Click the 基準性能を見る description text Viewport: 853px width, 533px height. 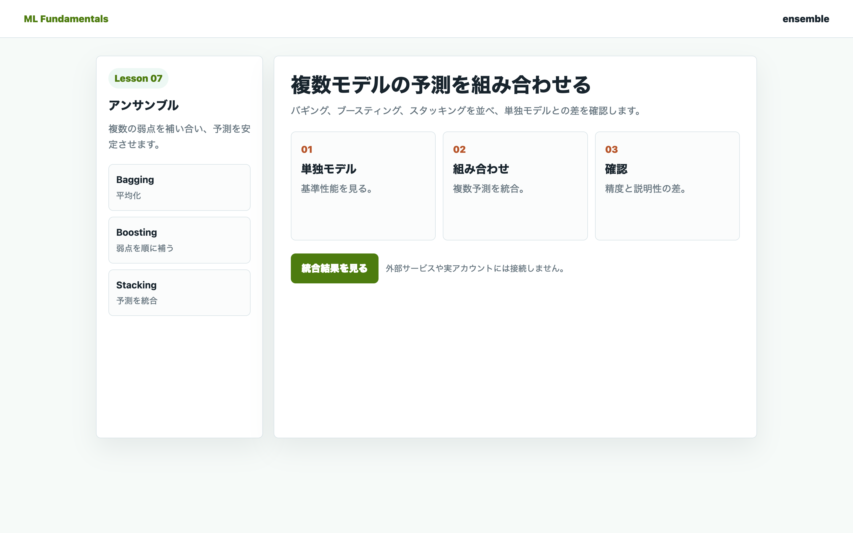(x=337, y=189)
